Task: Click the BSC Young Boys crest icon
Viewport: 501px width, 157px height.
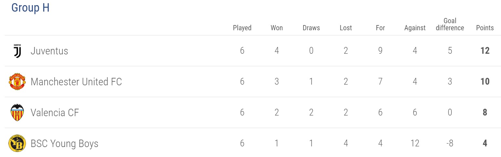Action: pyautogui.click(x=17, y=143)
